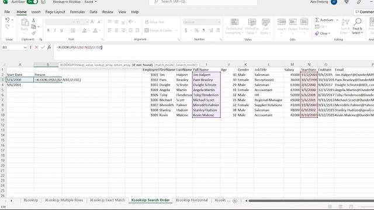Click the Format Painter icon

(x=34, y=33)
